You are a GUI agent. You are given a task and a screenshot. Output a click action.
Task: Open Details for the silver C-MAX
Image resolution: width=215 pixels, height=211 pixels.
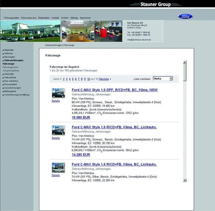pos(56,175)
